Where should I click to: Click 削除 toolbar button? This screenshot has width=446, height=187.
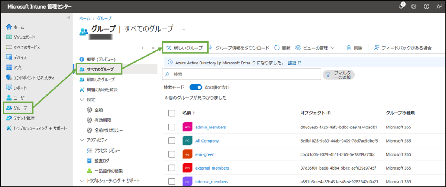coord(354,48)
